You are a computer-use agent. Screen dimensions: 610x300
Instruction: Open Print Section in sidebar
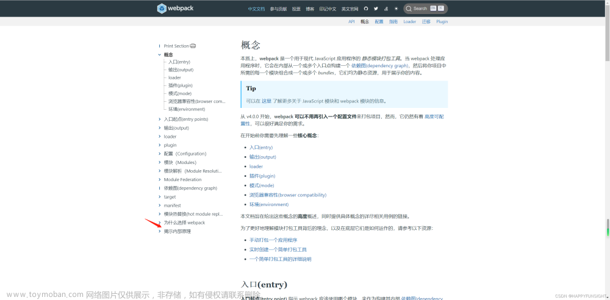point(176,46)
